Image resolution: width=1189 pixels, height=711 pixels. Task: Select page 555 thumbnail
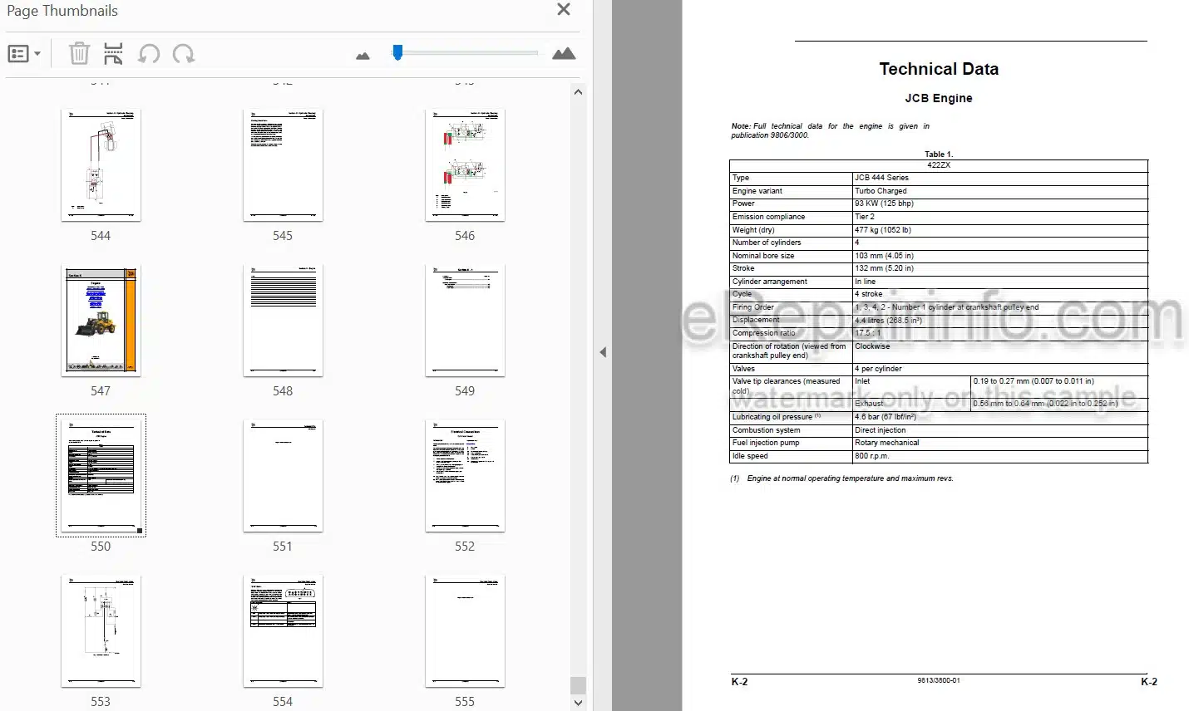pos(465,631)
